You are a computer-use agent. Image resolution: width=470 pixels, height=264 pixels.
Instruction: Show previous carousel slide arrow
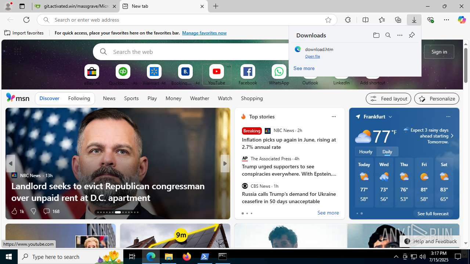pyautogui.click(x=11, y=164)
